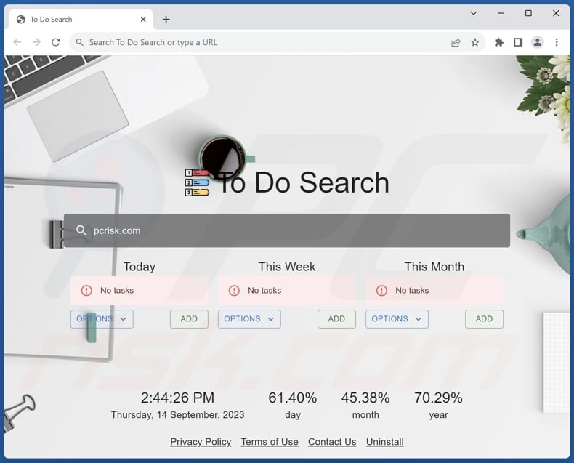Image resolution: width=574 pixels, height=463 pixels.
Task: Open a new tab with plus button
Action: pos(166,20)
